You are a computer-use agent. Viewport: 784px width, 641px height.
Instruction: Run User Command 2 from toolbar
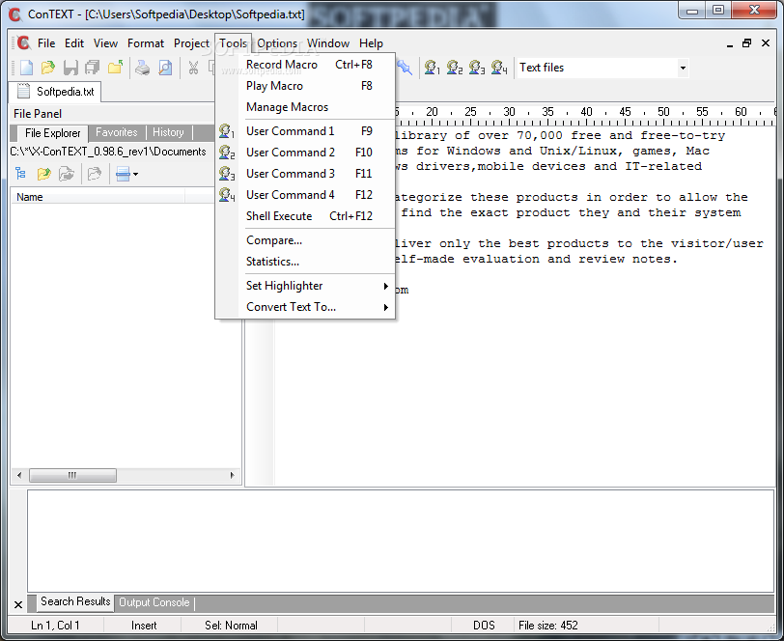454,68
